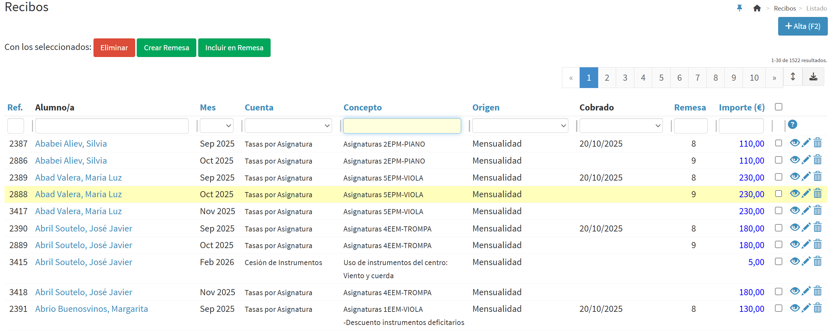Open student Ababei Aliev, Silvia in row 2387
This screenshot has width=831, height=332.
tap(71, 143)
